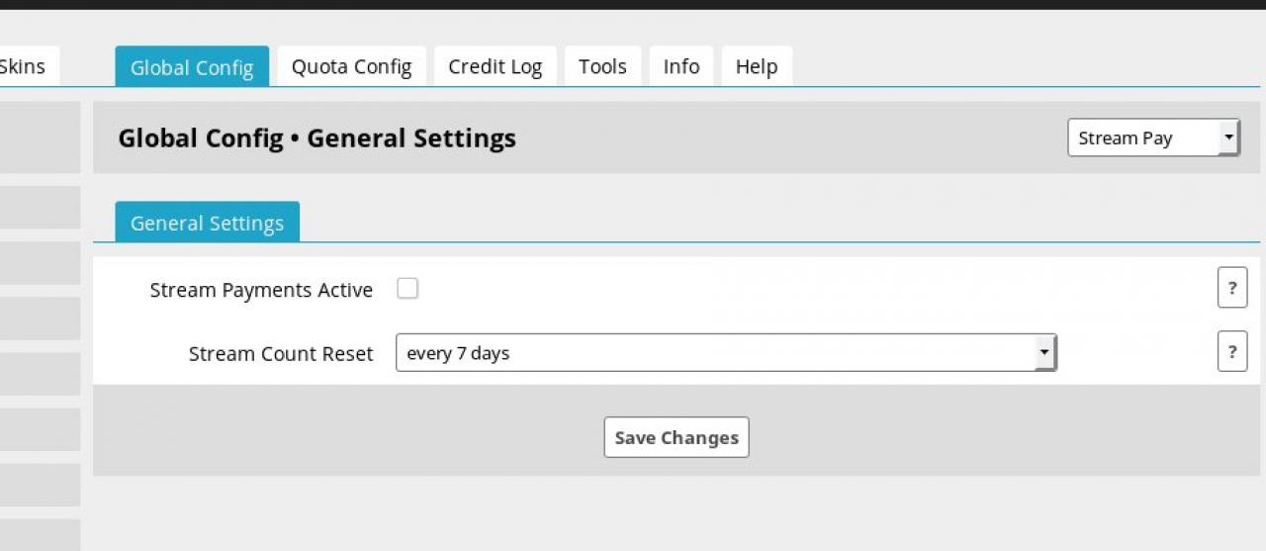This screenshot has height=551, width=1266.
Task: Go to the Tools tab
Action: [602, 67]
